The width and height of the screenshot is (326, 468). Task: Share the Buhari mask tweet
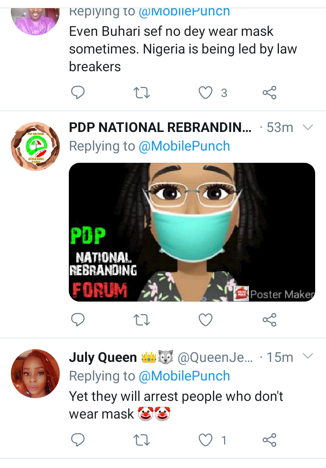[x=269, y=93]
